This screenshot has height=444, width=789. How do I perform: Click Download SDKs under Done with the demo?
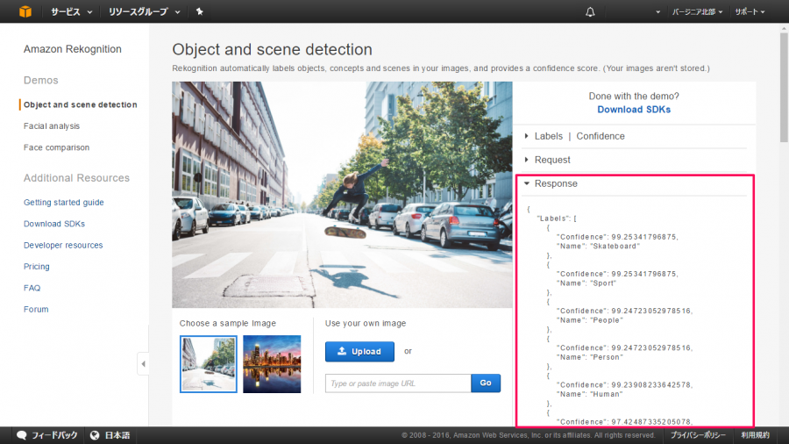634,109
